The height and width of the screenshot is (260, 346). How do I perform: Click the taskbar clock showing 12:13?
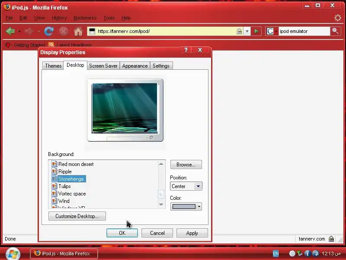pyautogui.click(x=330, y=253)
